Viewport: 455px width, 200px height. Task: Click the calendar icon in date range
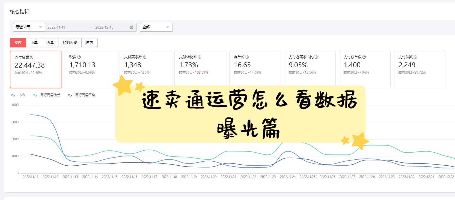coord(132,27)
